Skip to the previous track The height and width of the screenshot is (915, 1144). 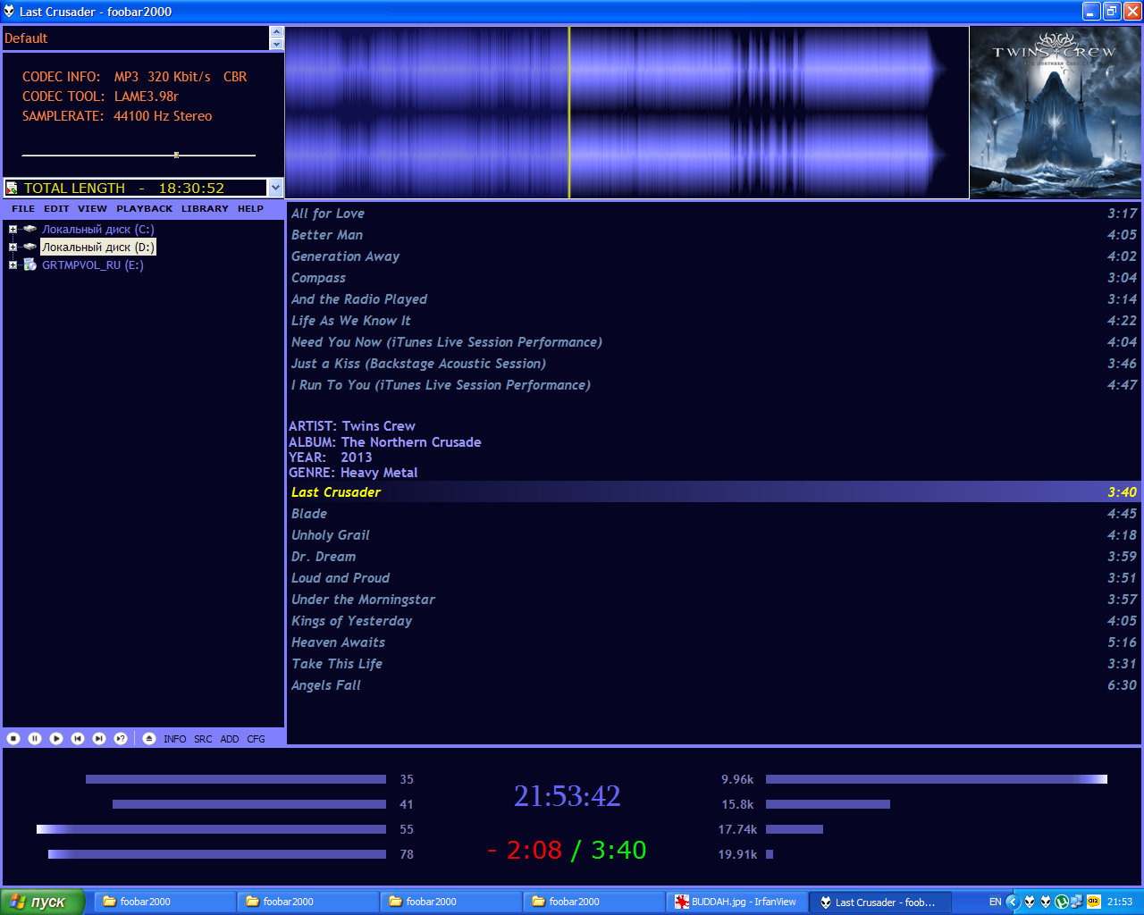pos(78,738)
